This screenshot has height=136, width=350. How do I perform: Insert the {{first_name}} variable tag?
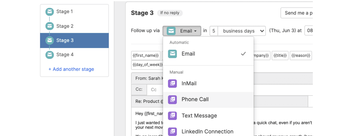click(146, 55)
